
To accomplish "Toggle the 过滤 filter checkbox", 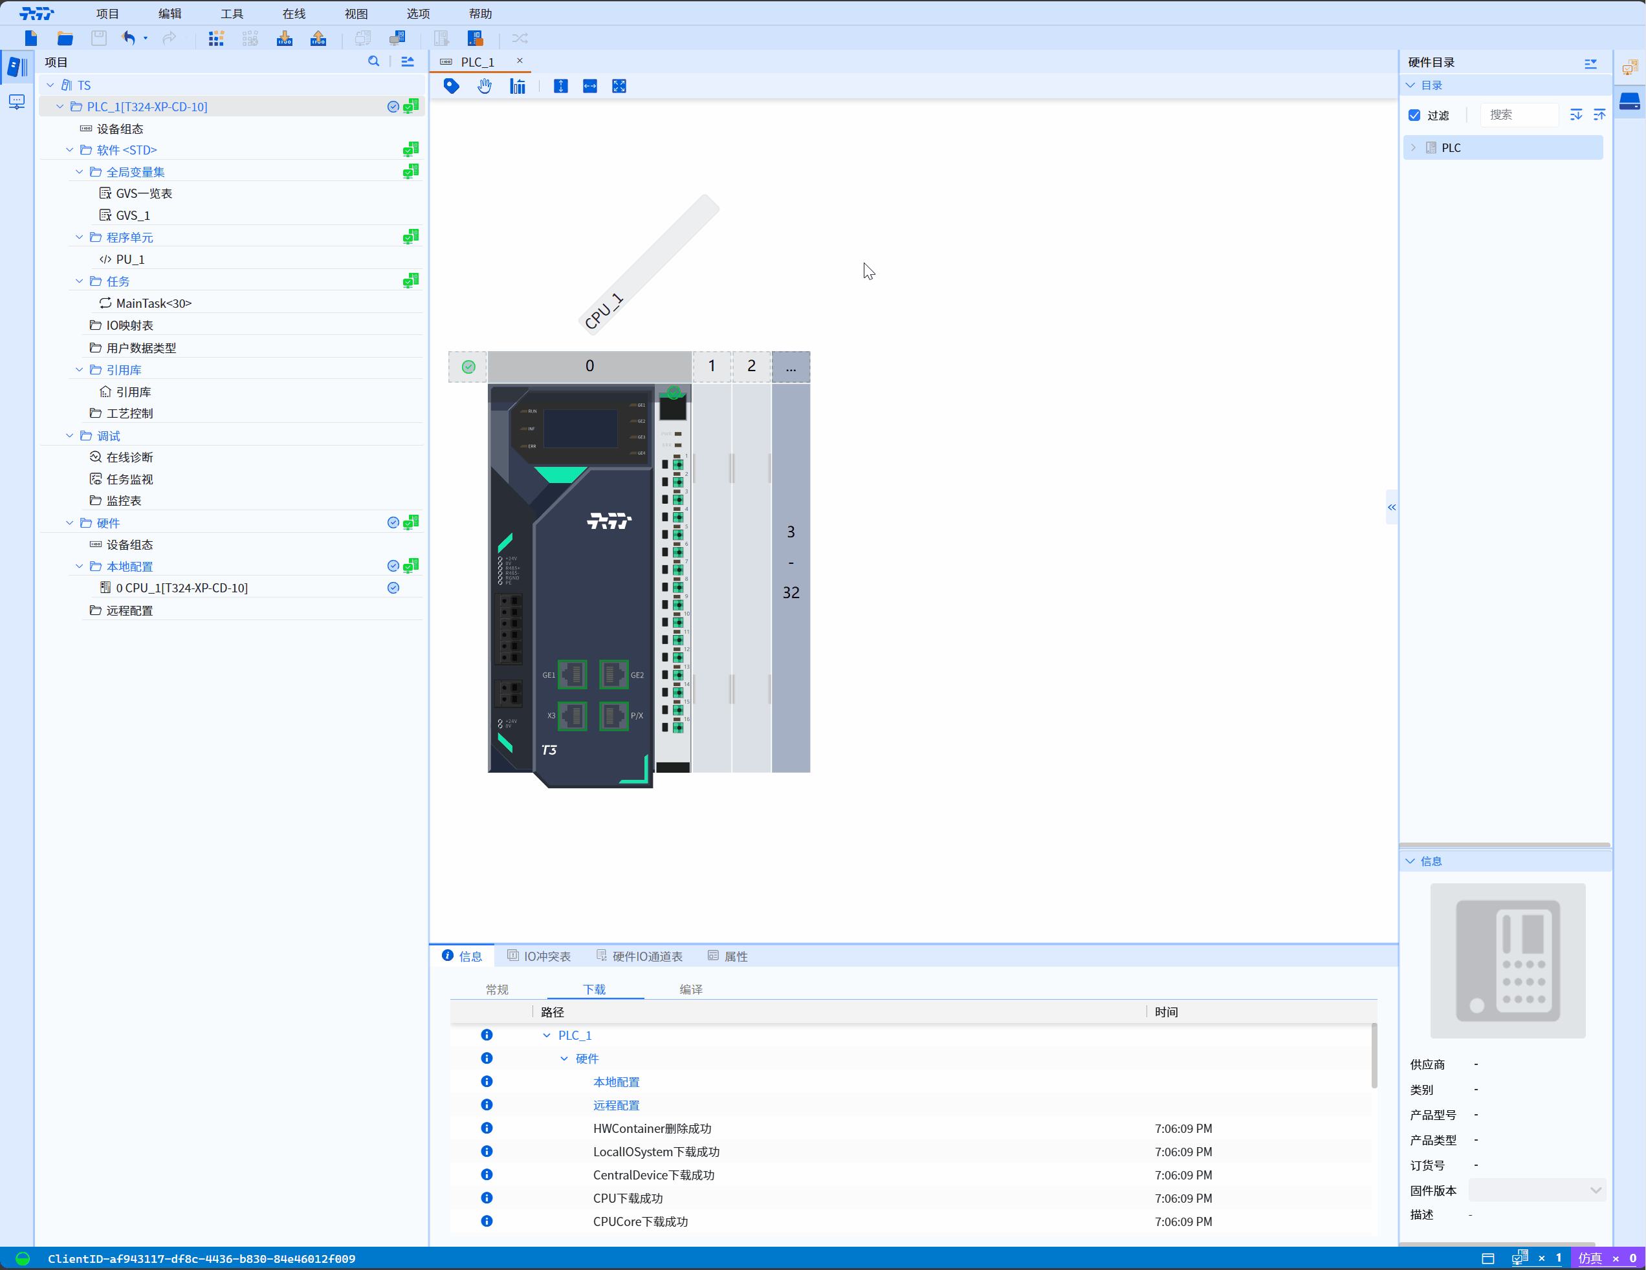I will pos(1414,115).
